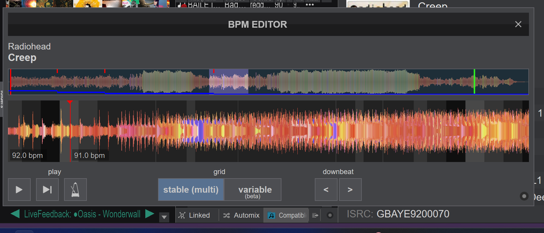The image size is (544, 233).
Task: Move downbeat back with the left arrow
Action: 326,189
